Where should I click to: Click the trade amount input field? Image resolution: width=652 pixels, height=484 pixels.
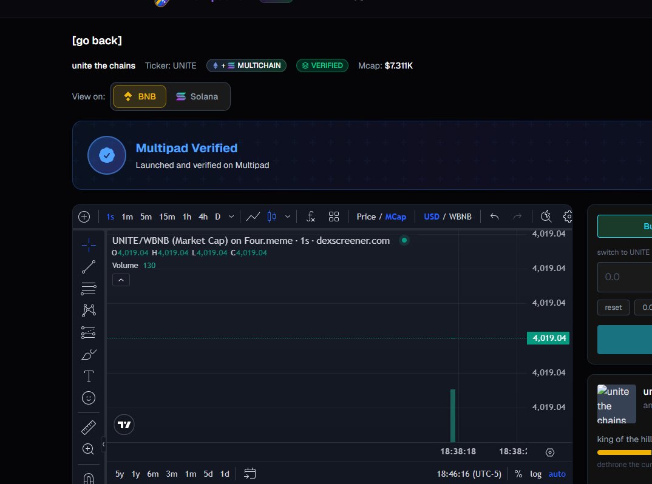pos(625,277)
